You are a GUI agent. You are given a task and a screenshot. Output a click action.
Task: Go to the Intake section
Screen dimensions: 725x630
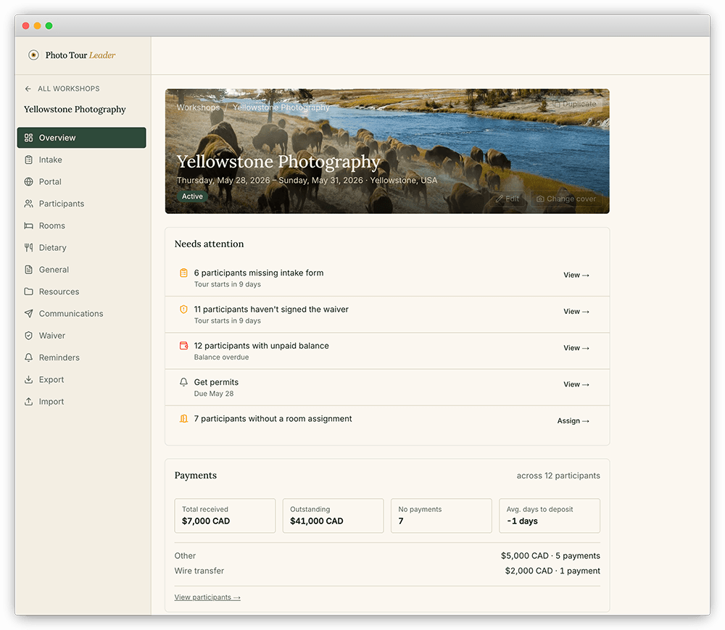point(81,160)
